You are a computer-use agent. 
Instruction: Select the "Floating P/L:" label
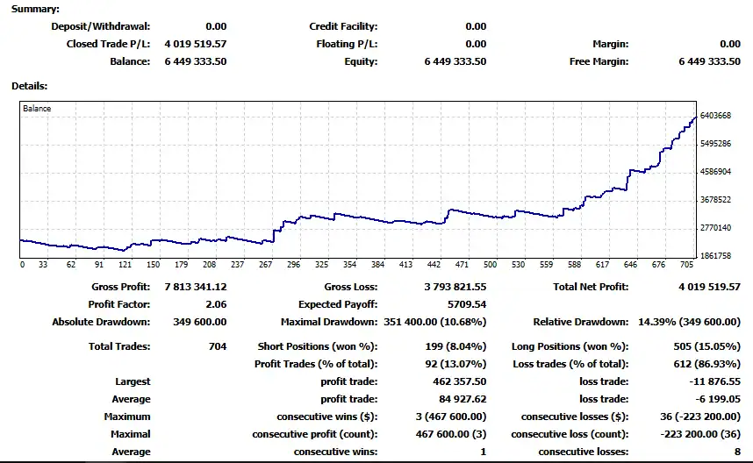(x=347, y=44)
